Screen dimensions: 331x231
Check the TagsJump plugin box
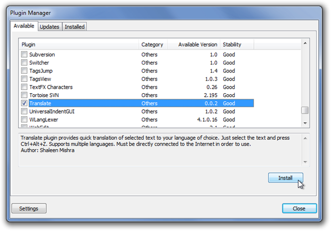[x=24, y=71]
